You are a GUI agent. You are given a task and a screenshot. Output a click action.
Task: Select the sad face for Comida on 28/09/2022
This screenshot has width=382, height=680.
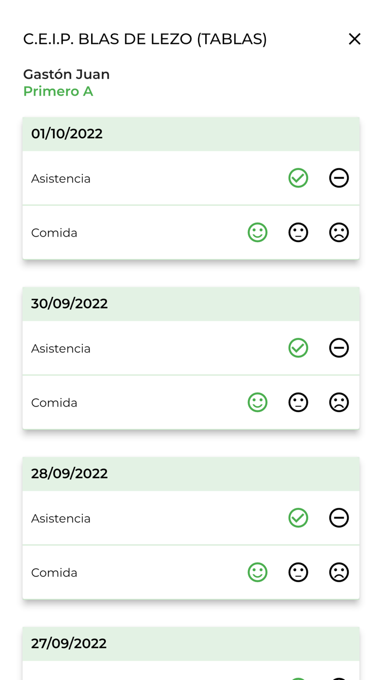[338, 572]
